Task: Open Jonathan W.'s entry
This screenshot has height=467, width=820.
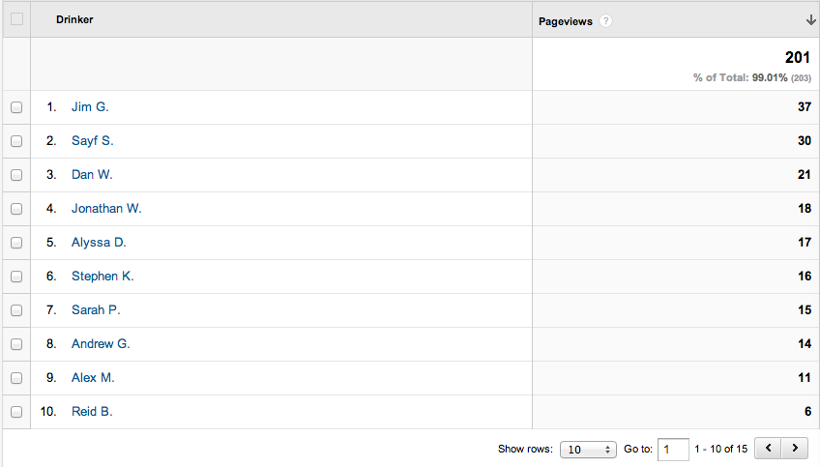Action: (106, 209)
